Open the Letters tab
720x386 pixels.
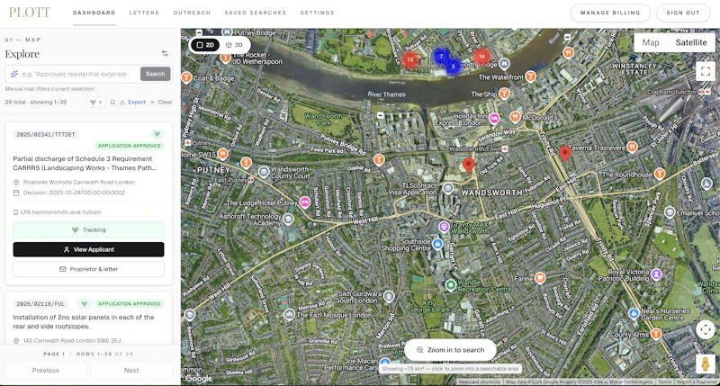(144, 13)
